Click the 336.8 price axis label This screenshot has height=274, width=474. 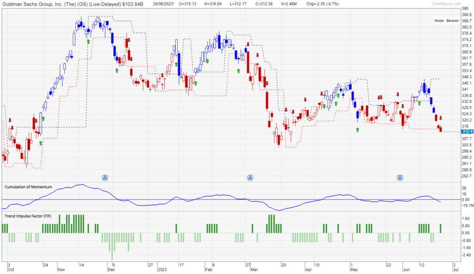467,95
